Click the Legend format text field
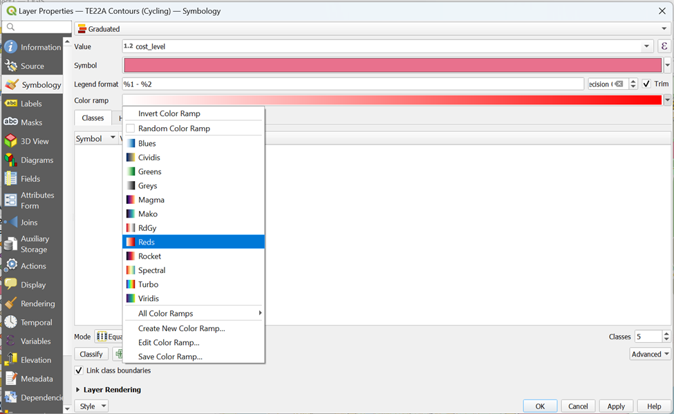 353,84
